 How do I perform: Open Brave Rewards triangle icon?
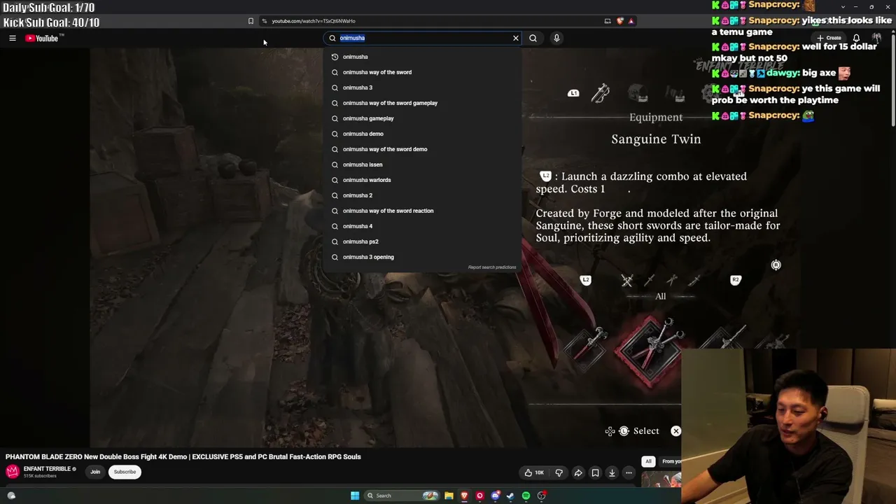(631, 21)
